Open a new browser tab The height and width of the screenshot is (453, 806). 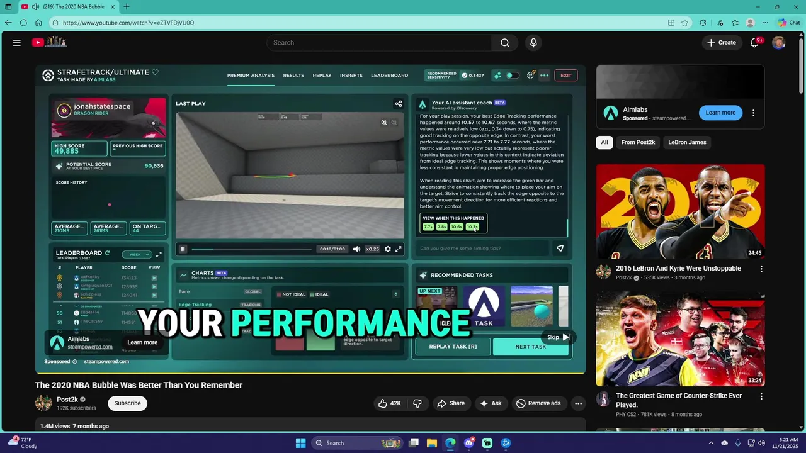pyautogui.click(x=127, y=7)
